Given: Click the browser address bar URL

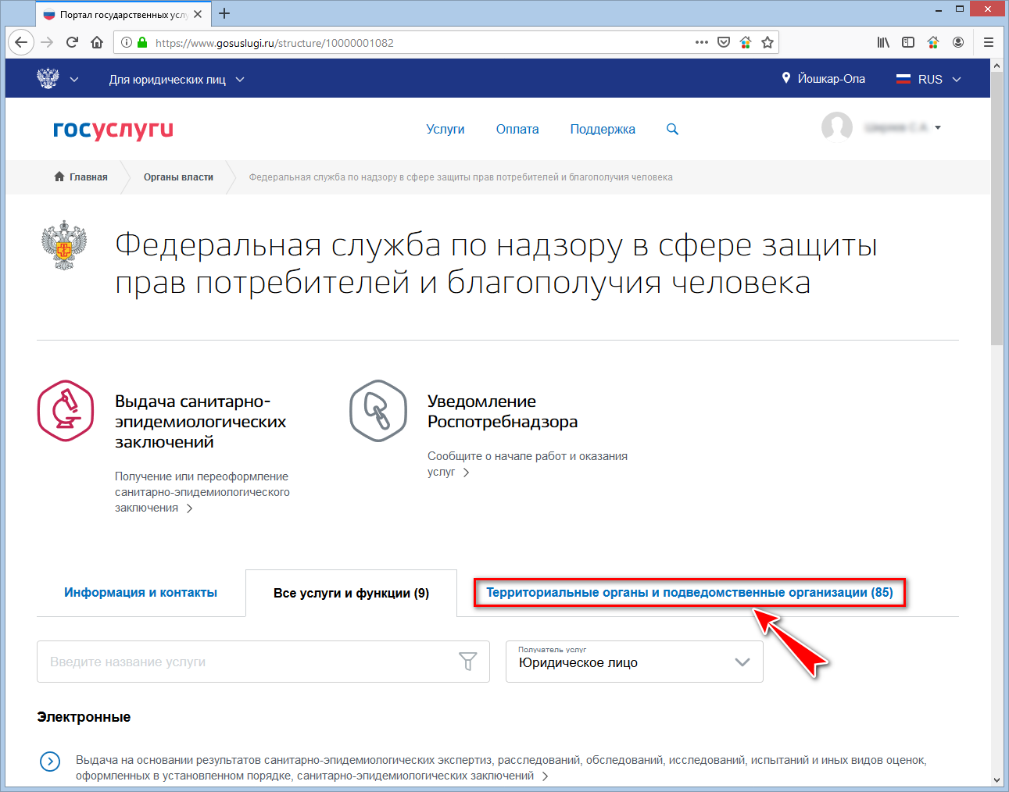Looking at the screenshot, I should [x=274, y=43].
